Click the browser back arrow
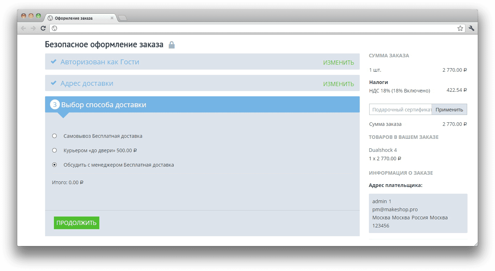495x271 pixels. tap(24, 28)
